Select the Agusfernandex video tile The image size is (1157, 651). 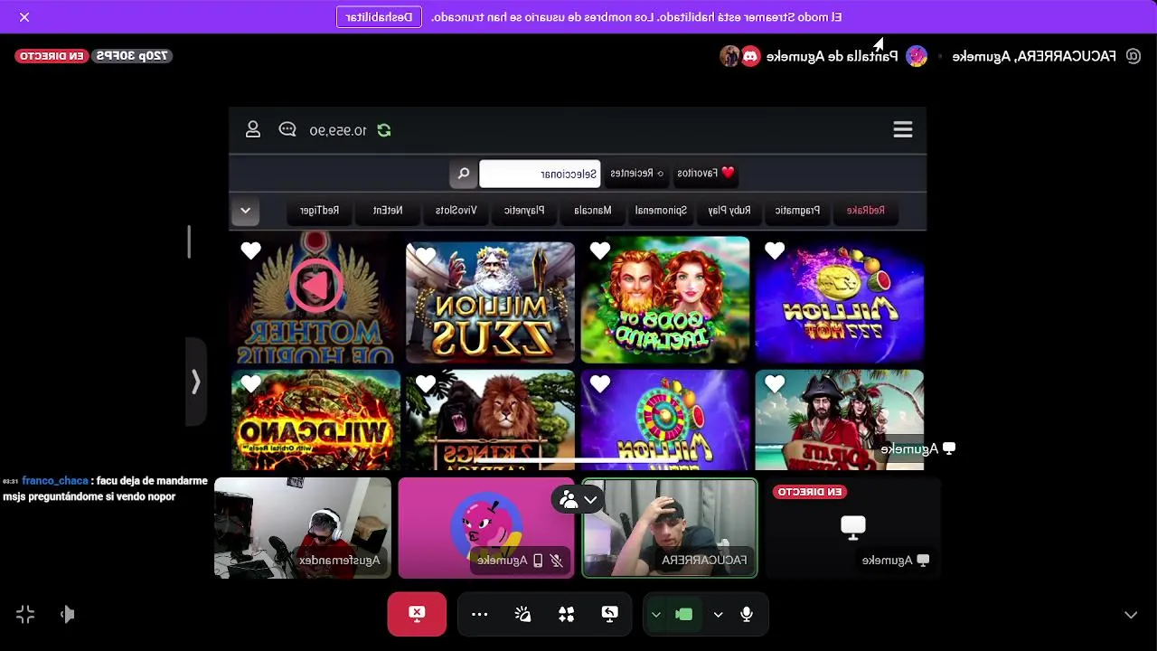point(303,528)
